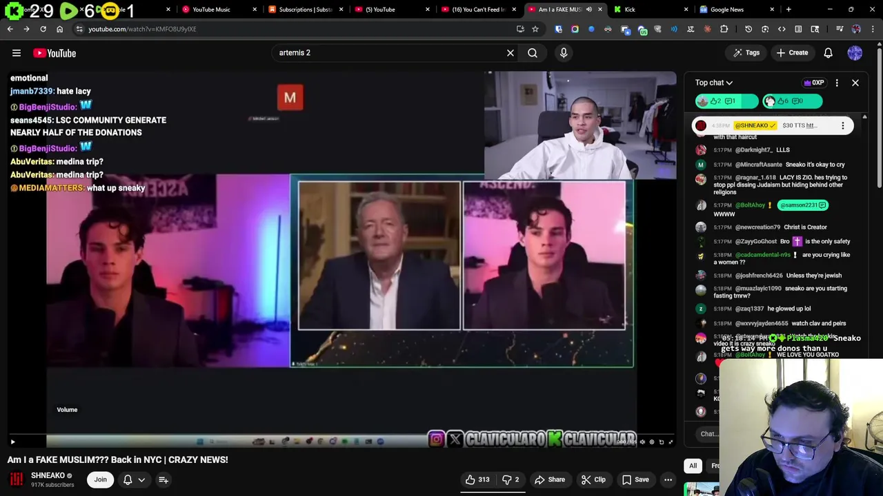Open @BoltAhoy's chat message
The image size is (883, 496).
click(x=775, y=209)
